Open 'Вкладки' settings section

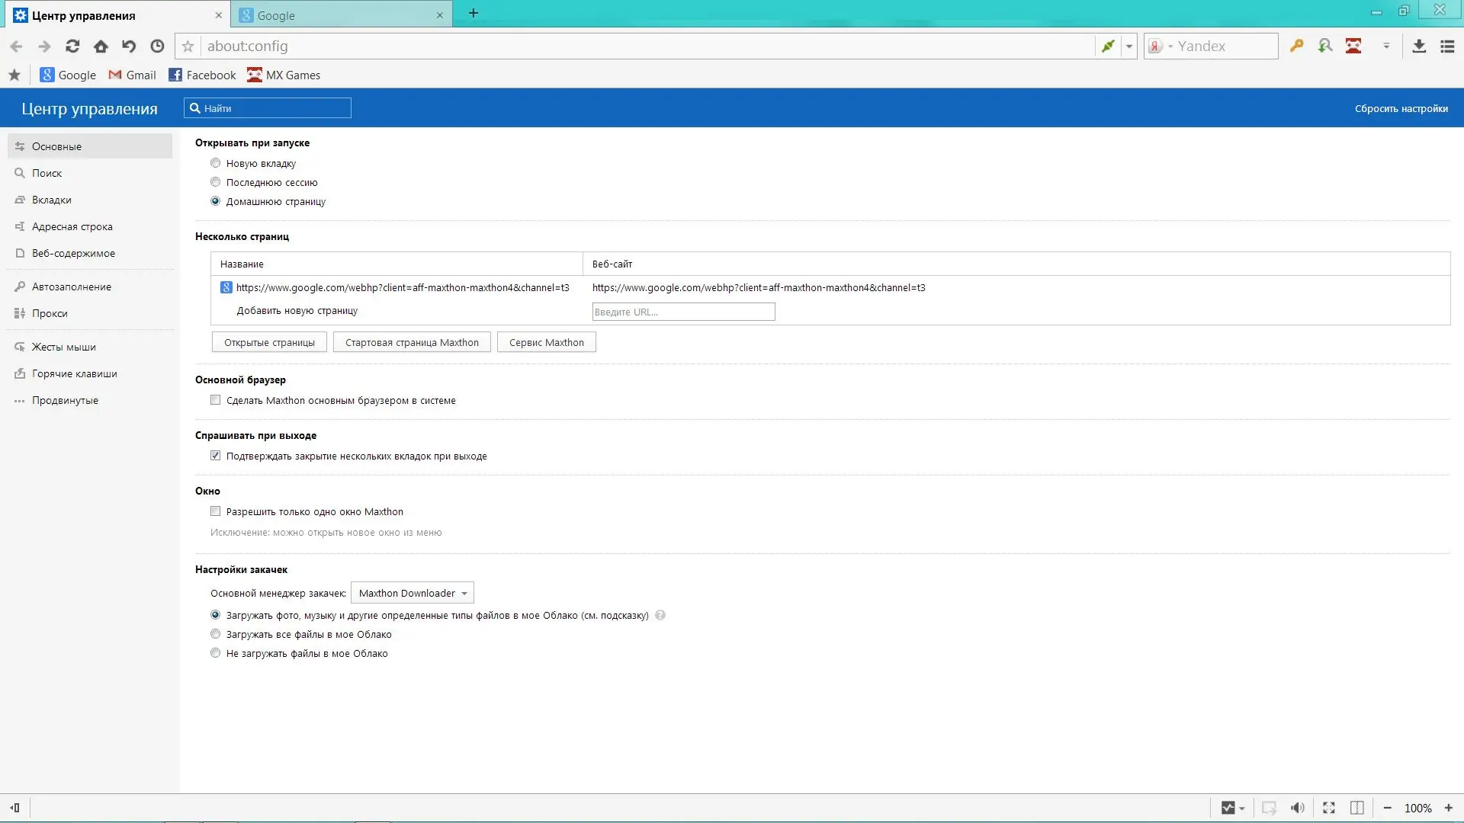[x=52, y=200]
